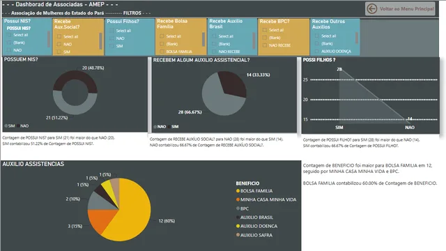
Task: Click the NAO axis label in Possi Filhos chart
Action: [x=410, y=128]
